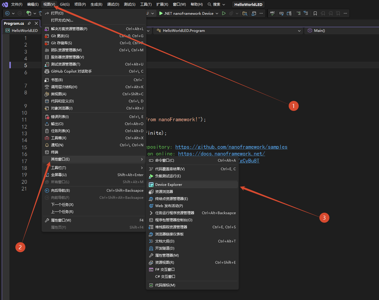The height and width of the screenshot is (300, 379).
Task: Select Device Explorer in the submenu
Action: click(192, 185)
